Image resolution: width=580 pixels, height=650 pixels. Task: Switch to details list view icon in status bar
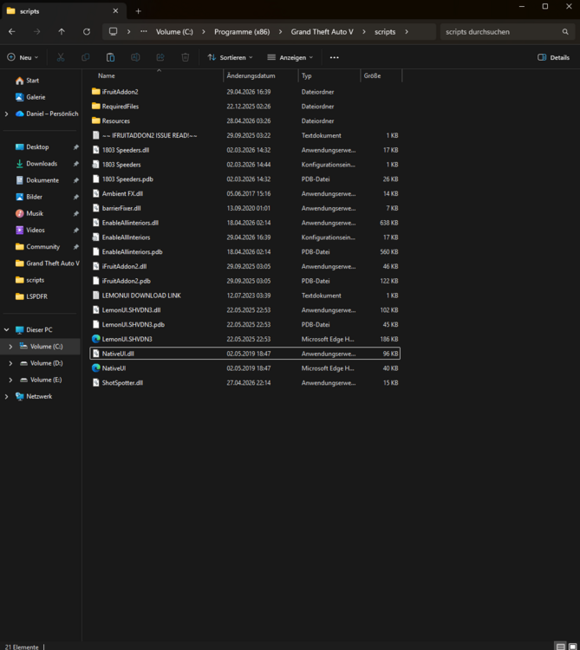[x=561, y=647]
